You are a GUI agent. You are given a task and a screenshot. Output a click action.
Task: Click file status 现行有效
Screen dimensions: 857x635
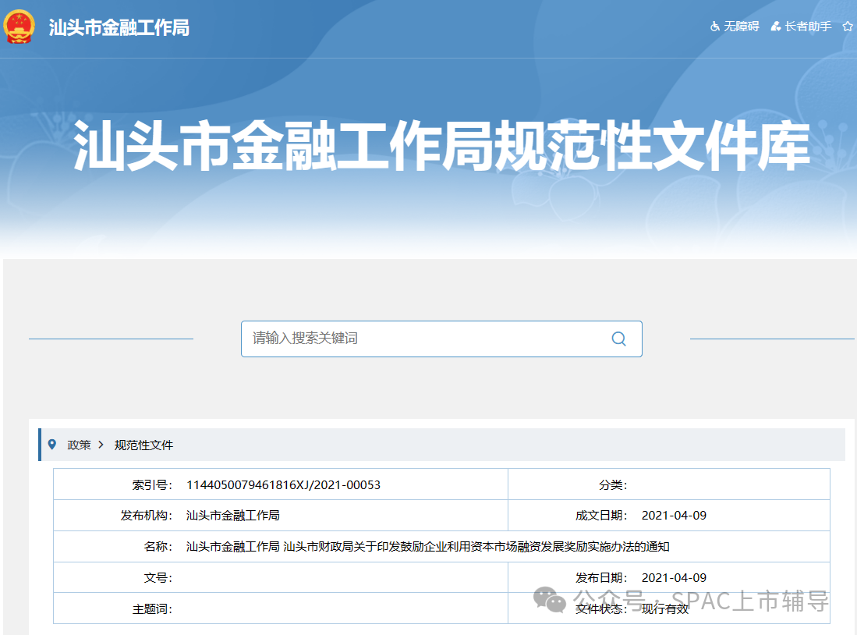pyautogui.click(x=665, y=608)
